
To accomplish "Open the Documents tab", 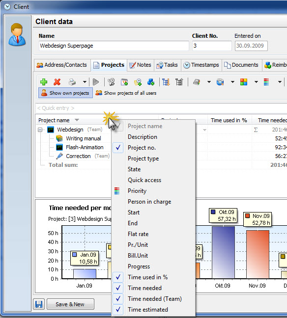I will [x=241, y=65].
